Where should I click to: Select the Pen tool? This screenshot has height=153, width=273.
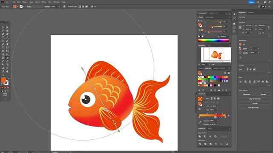coord(3,34)
